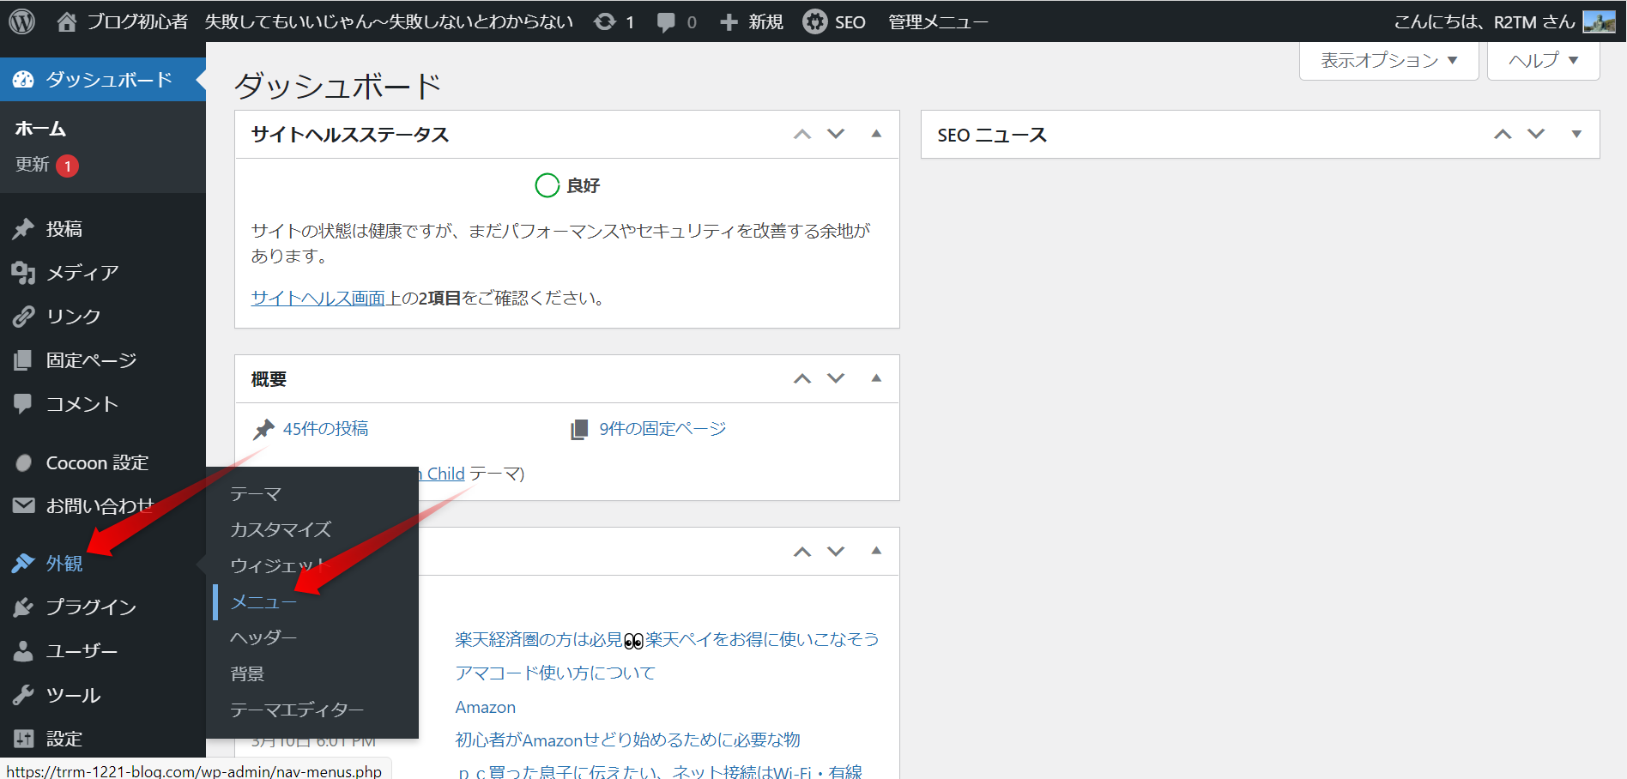Expand the SEO ニュース panel toggle triangle
1627x779 pixels.
tap(1576, 134)
